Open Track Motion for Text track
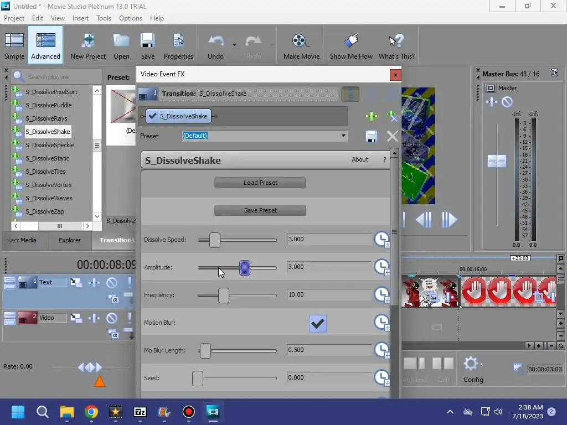The width and height of the screenshot is (567, 425). (76, 282)
